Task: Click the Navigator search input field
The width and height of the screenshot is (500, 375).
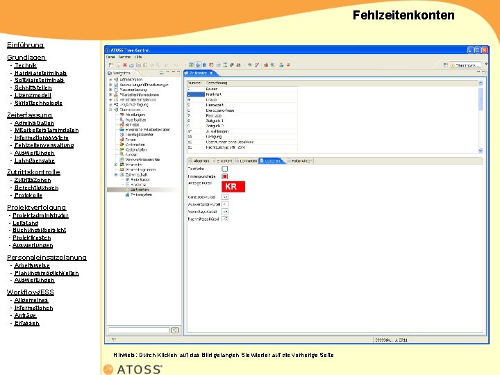Action: 139,331
